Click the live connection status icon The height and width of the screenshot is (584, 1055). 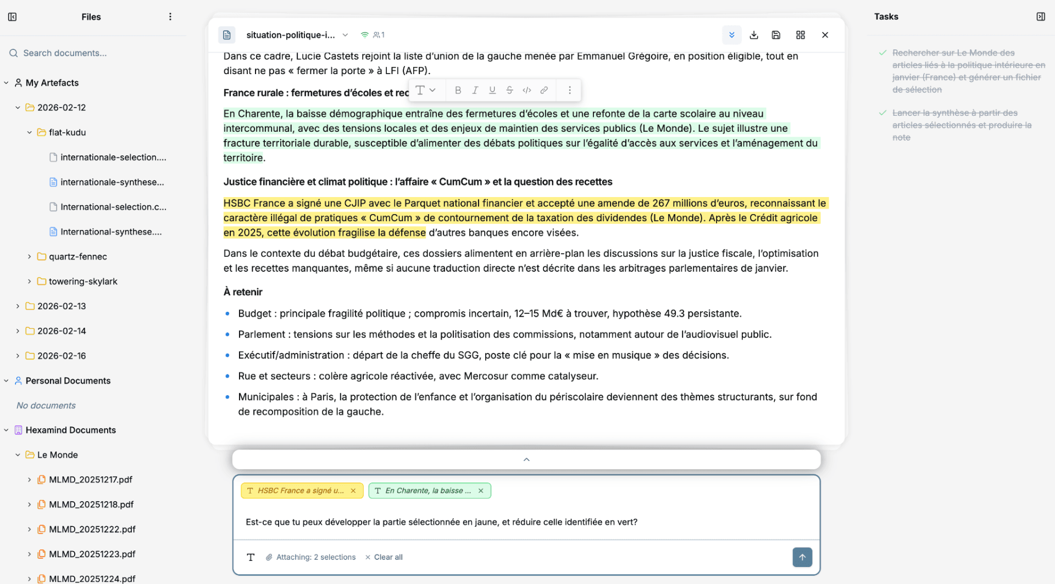point(364,35)
